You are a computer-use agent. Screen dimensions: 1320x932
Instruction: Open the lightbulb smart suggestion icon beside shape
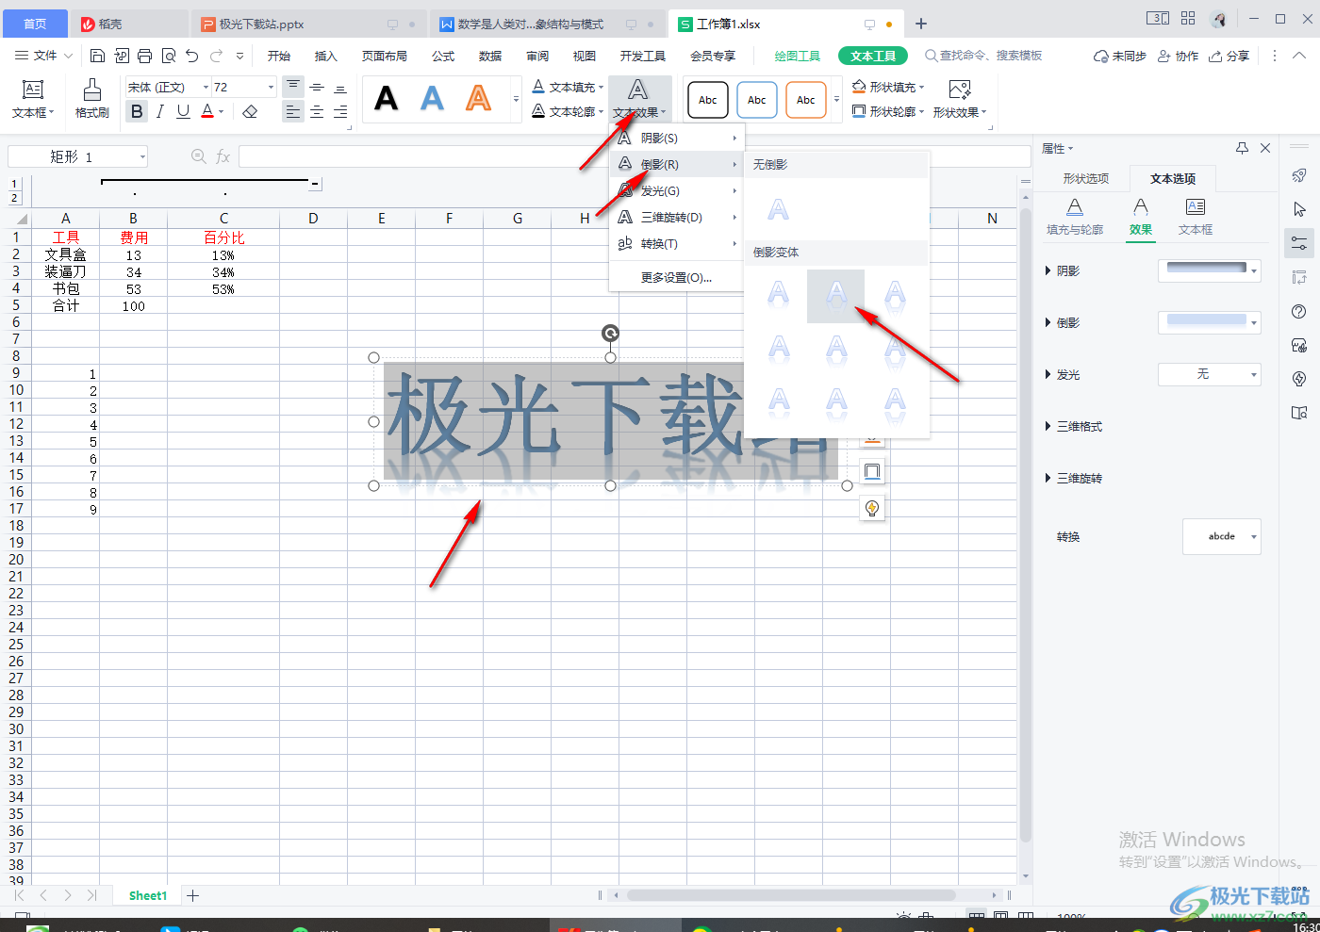click(x=872, y=508)
